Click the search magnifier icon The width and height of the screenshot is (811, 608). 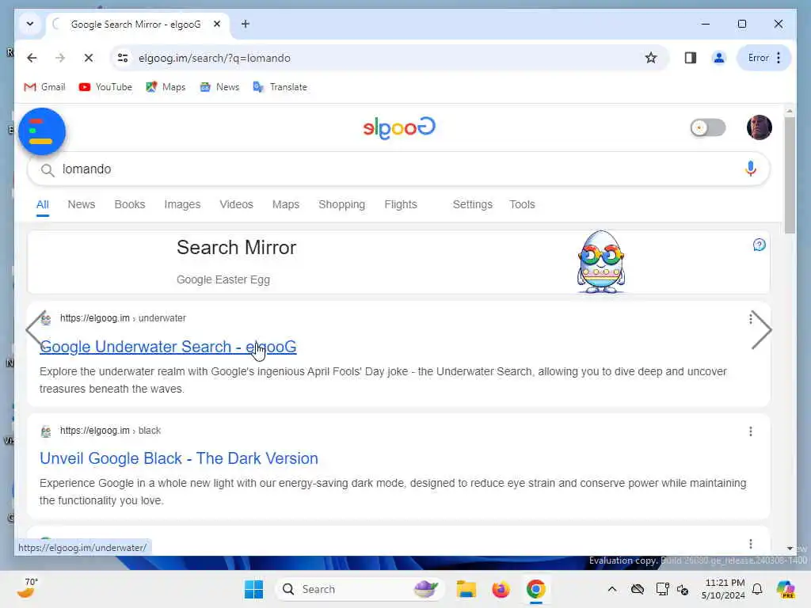click(x=48, y=169)
